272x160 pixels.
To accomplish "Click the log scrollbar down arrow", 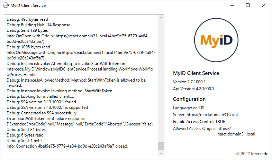I will tap(161, 153).
